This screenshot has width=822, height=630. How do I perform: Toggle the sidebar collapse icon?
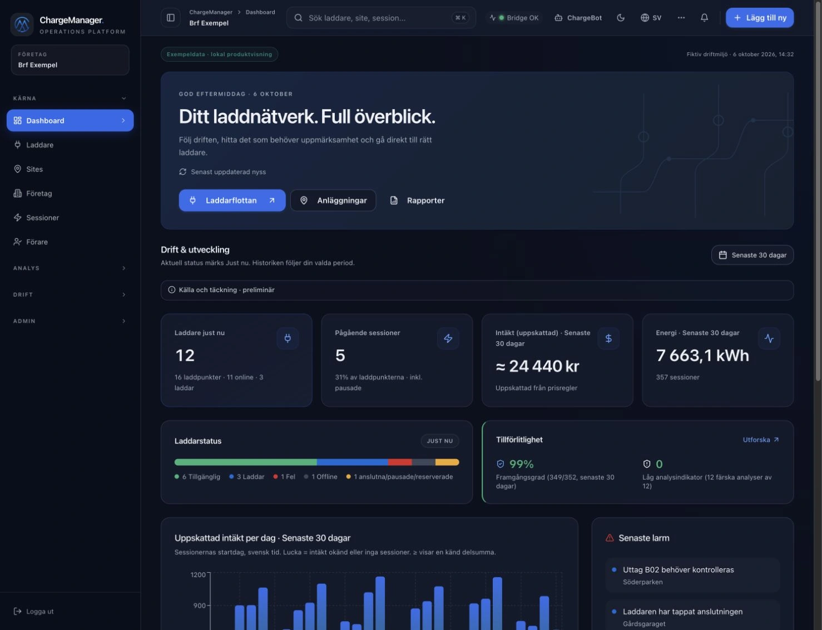tap(171, 18)
